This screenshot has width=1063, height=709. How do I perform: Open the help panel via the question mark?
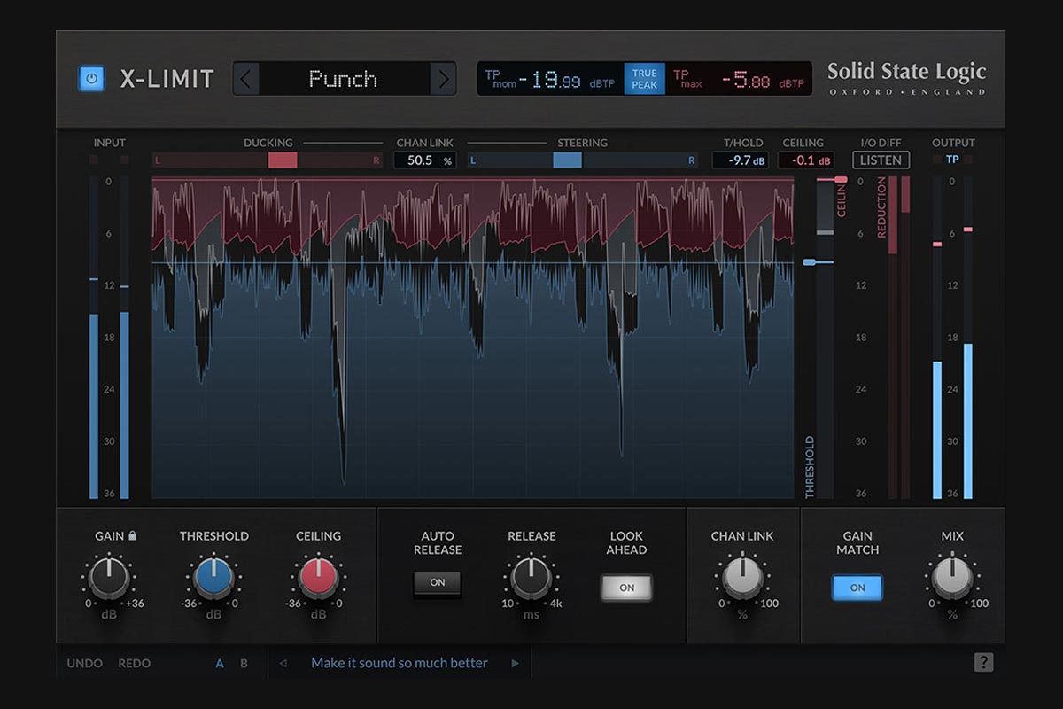tap(983, 662)
